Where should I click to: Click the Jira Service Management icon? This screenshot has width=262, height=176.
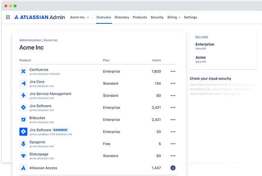pos(23,95)
